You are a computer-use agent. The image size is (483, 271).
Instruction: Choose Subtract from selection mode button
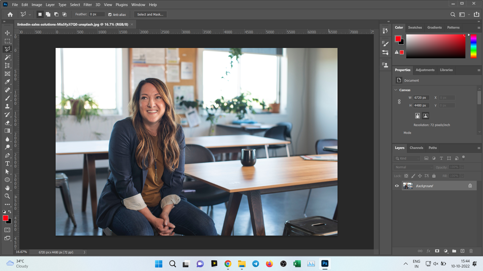point(56,14)
